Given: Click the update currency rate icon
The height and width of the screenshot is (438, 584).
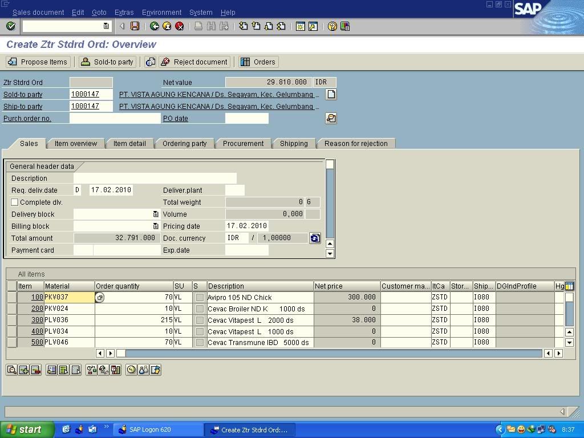Looking at the screenshot, I should [315, 238].
